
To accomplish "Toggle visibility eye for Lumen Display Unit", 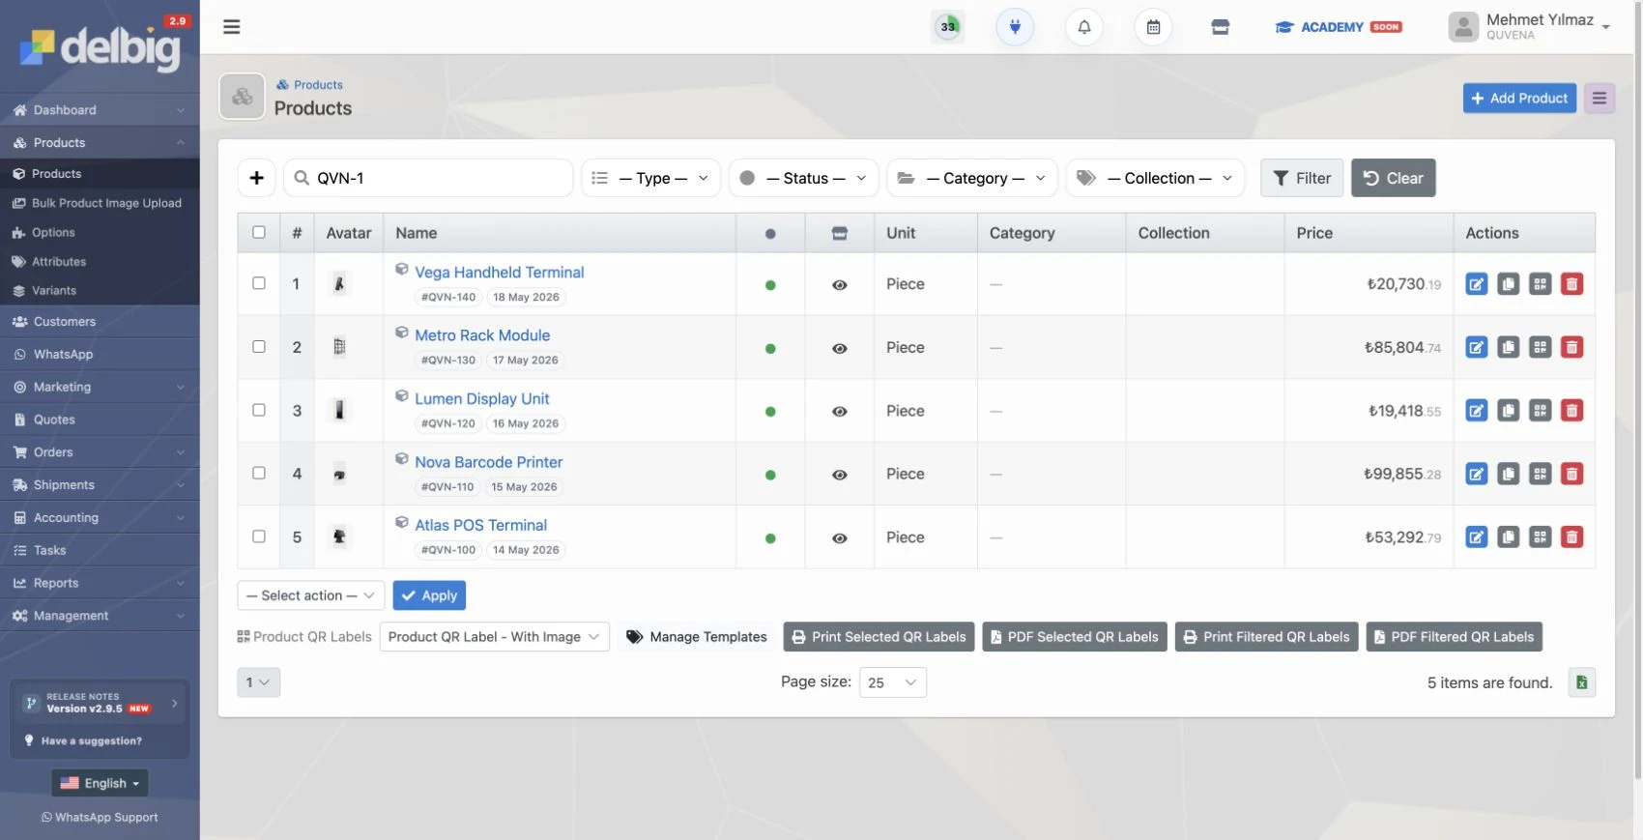I will (x=840, y=412).
